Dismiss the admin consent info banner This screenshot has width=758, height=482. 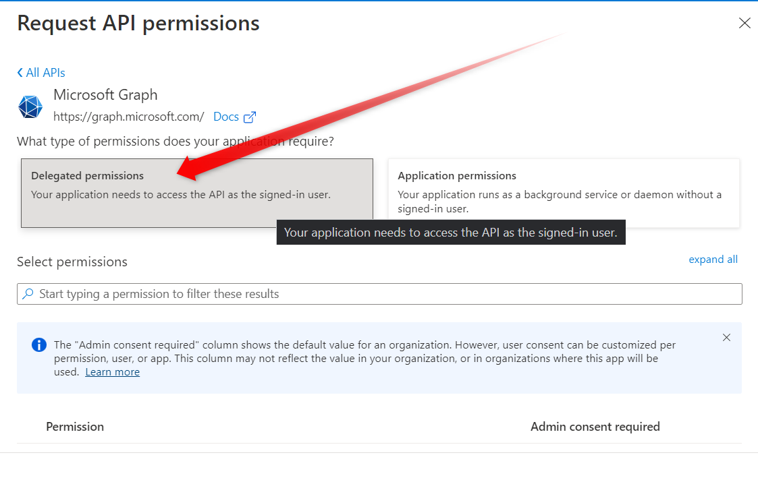(726, 338)
